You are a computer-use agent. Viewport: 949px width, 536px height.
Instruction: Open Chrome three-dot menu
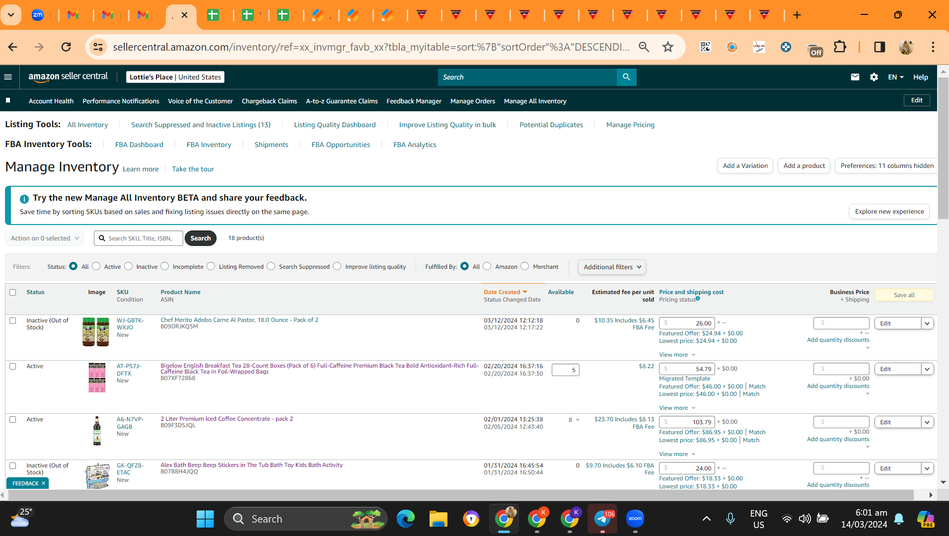pyautogui.click(x=933, y=47)
